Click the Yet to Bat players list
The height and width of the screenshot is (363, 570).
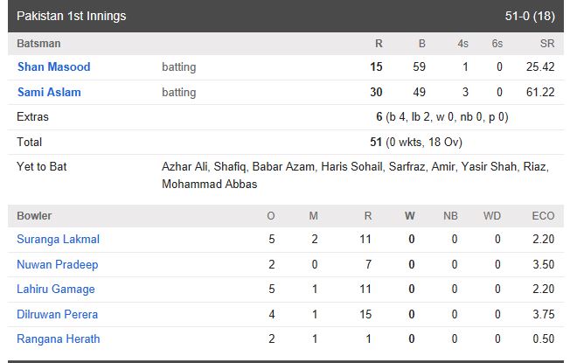(x=355, y=175)
